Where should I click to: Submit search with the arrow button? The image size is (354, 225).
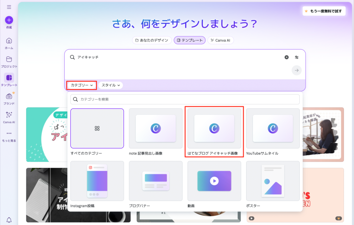[296, 71]
